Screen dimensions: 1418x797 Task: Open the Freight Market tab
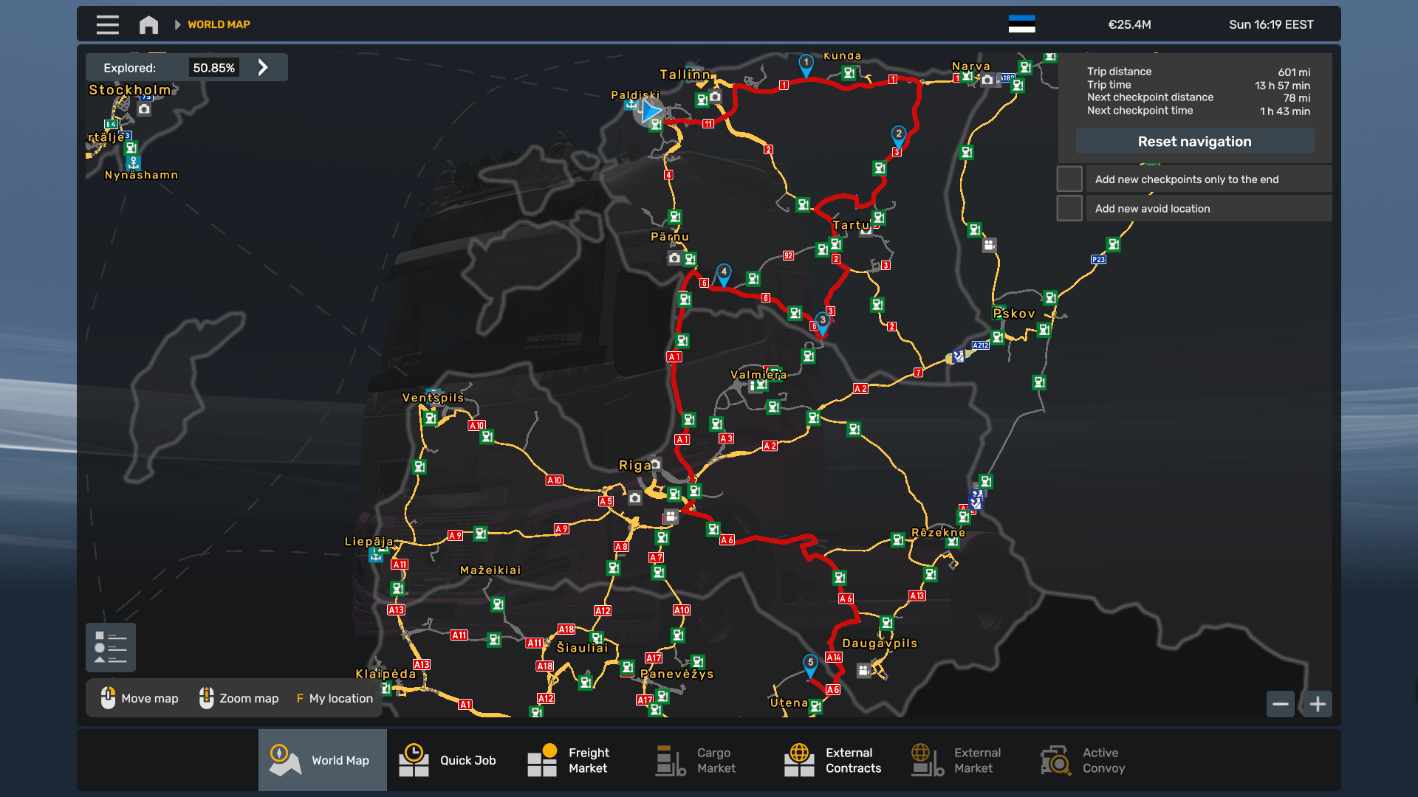pyautogui.click(x=580, y=760)
